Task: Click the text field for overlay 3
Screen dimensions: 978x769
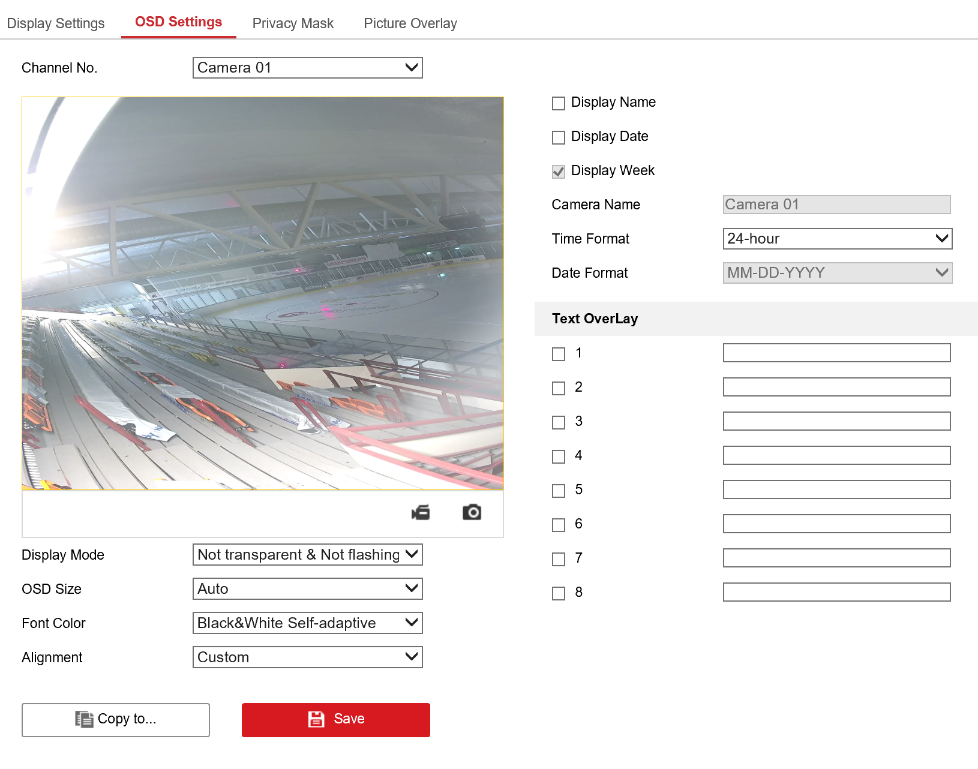Action: [x=836, y=421]
